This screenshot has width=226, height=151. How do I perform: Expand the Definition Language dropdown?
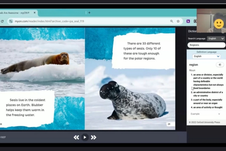[206, 56]
